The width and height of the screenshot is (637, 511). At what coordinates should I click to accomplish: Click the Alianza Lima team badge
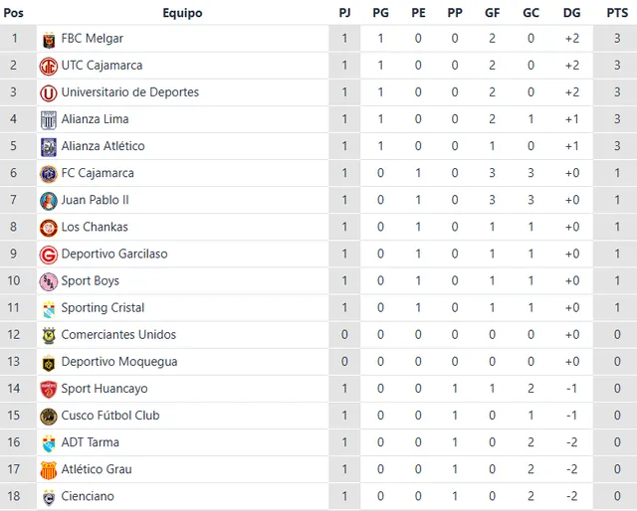pyautogui.click(x=48, y=119)
